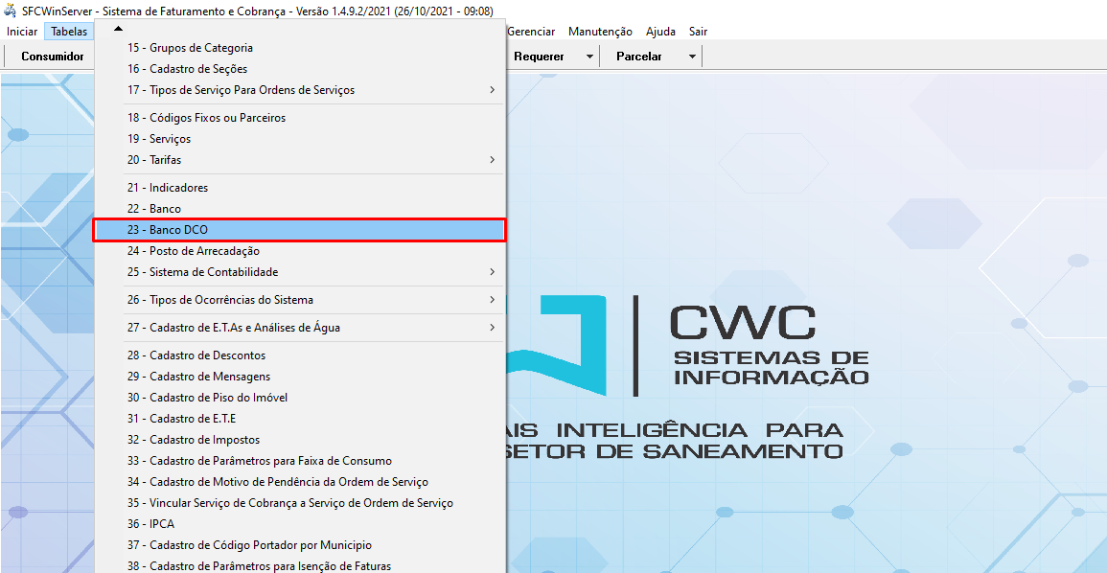Open the Gerenciar menu
Image resolution: width=1107 pixels, height=573 pixels.
531,32
